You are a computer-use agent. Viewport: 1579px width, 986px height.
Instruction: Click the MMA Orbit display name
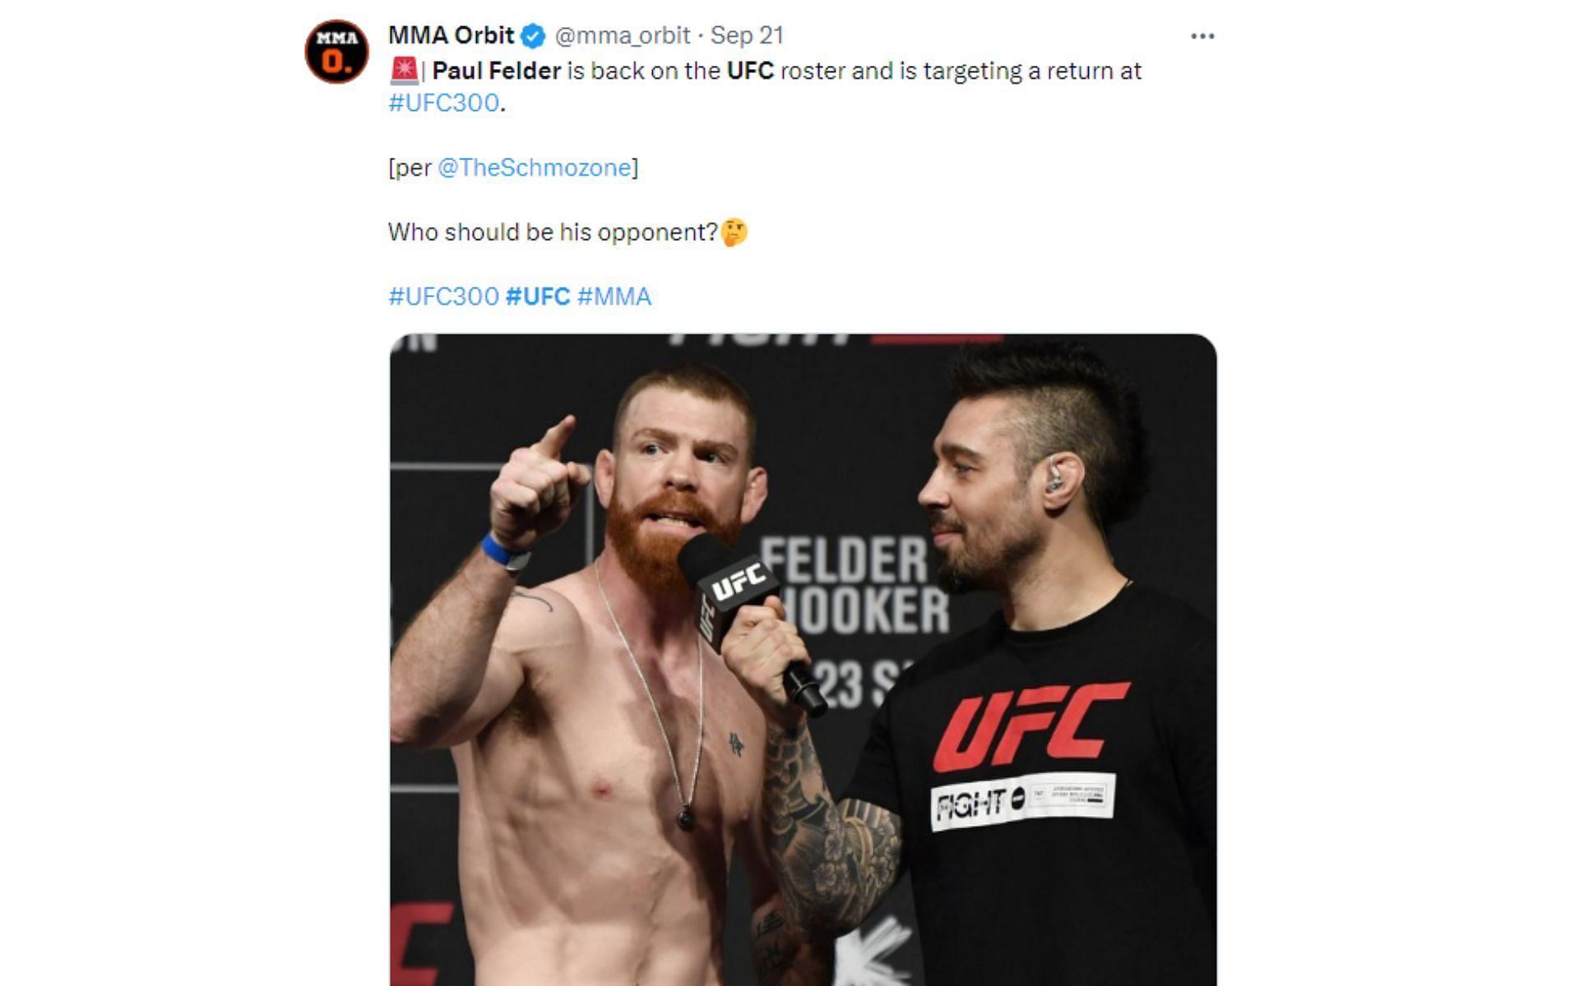(x=451, y=35)
